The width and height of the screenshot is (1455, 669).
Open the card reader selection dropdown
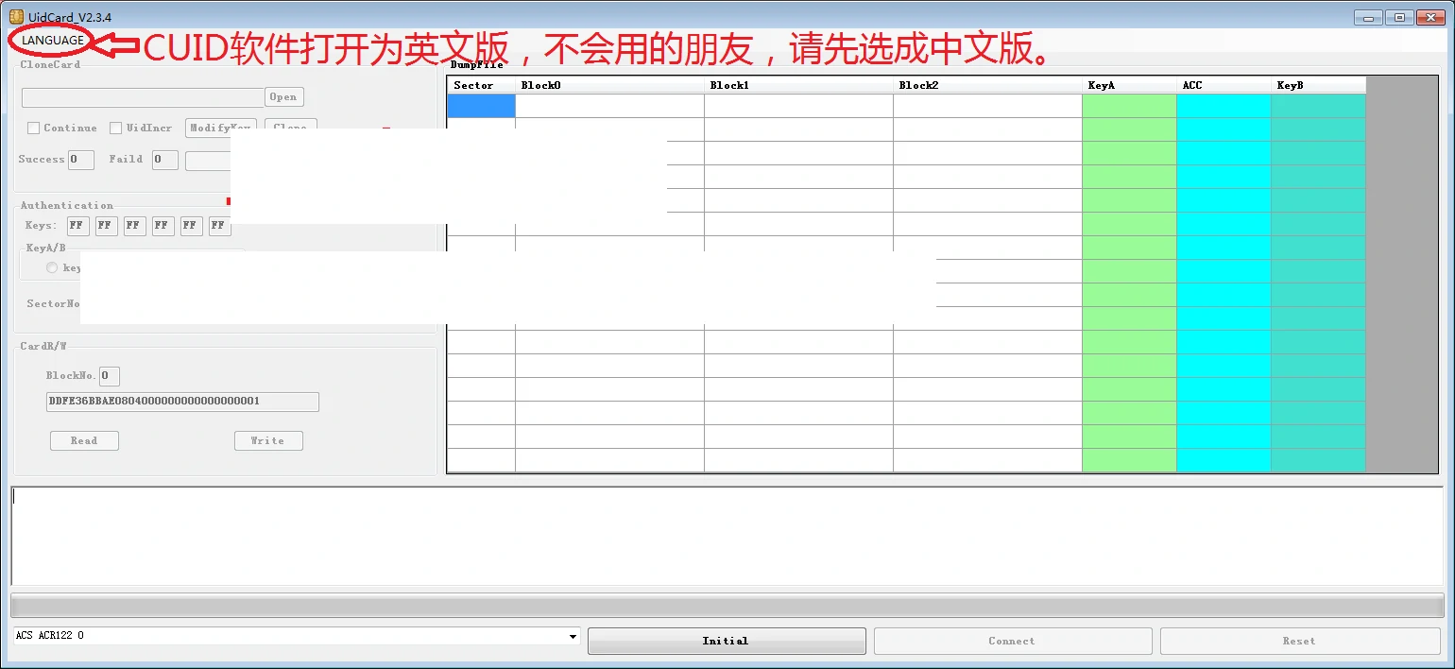pos(572,636)
